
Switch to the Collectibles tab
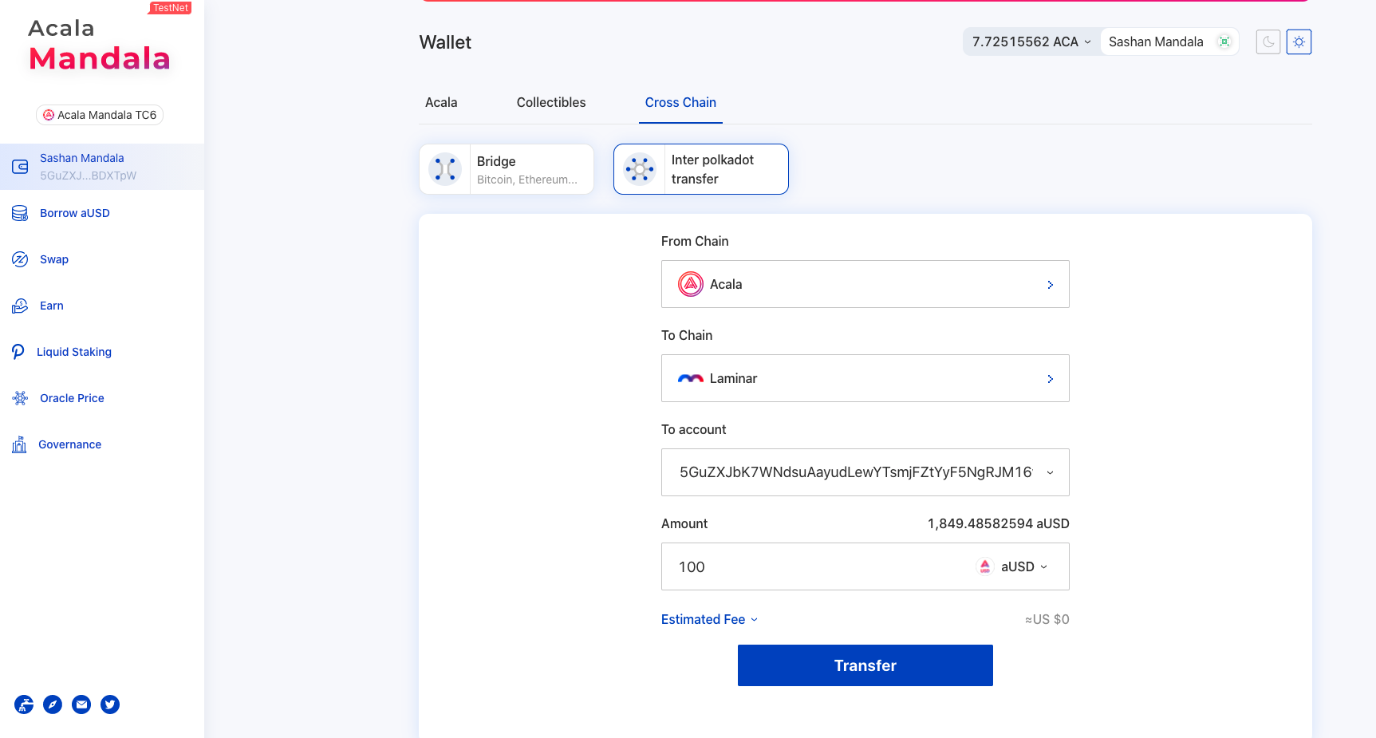click(x=550, y=102)
